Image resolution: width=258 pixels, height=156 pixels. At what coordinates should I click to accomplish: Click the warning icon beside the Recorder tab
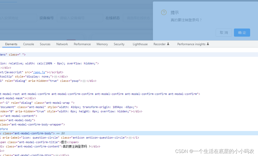pyautogui.click(x=169, y=44)
